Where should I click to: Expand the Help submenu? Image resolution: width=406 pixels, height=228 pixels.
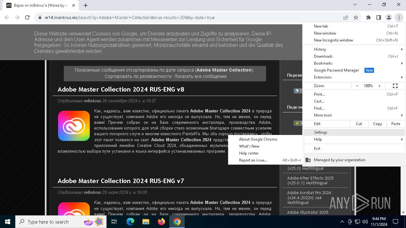[354, 139]
